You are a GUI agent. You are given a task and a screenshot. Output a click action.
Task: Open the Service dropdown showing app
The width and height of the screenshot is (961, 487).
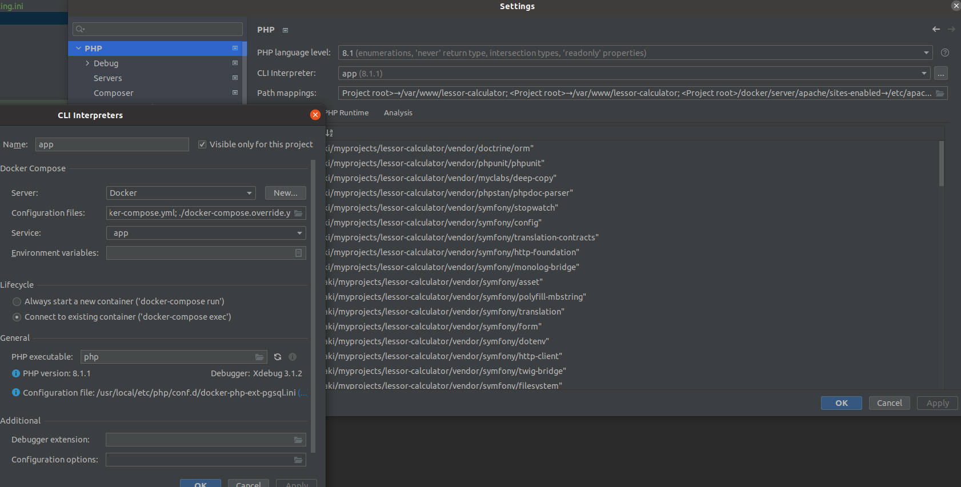(x=206, y=233)
